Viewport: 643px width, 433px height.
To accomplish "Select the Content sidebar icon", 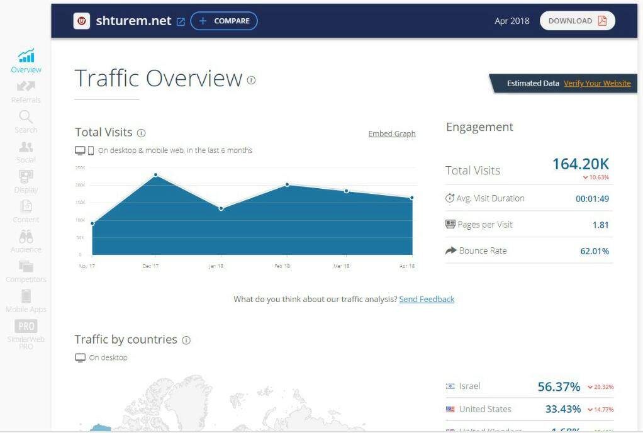I will tap(26, 207).
